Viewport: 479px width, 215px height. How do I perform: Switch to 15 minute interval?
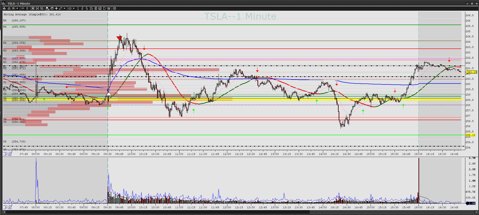pyautogui.click(x=91, y=8)
